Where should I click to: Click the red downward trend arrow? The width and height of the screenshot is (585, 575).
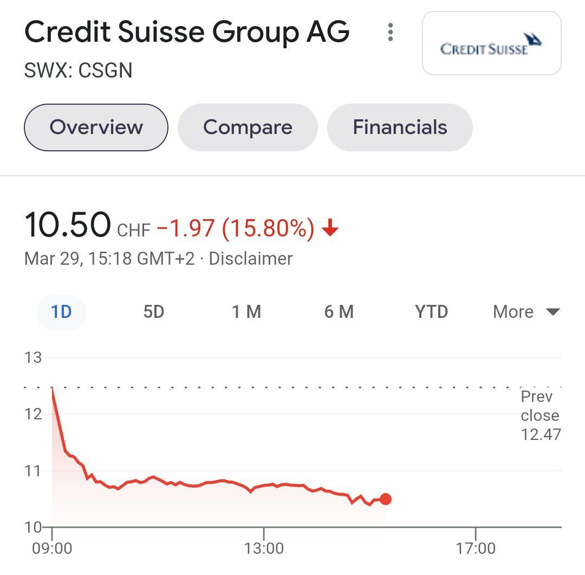coord(330,228)
